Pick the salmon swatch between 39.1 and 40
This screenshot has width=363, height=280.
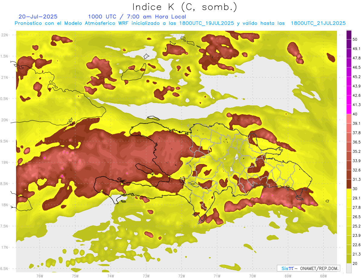point(349,119)
